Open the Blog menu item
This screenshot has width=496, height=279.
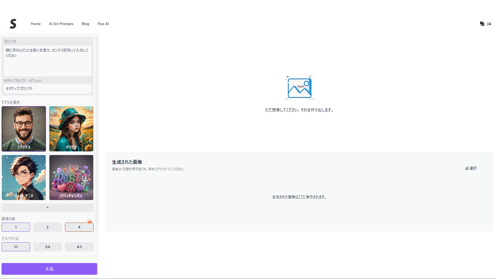(85, 24)
